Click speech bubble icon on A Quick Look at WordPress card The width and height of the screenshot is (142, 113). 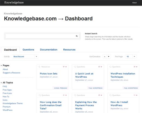click(x=75, y=67)
